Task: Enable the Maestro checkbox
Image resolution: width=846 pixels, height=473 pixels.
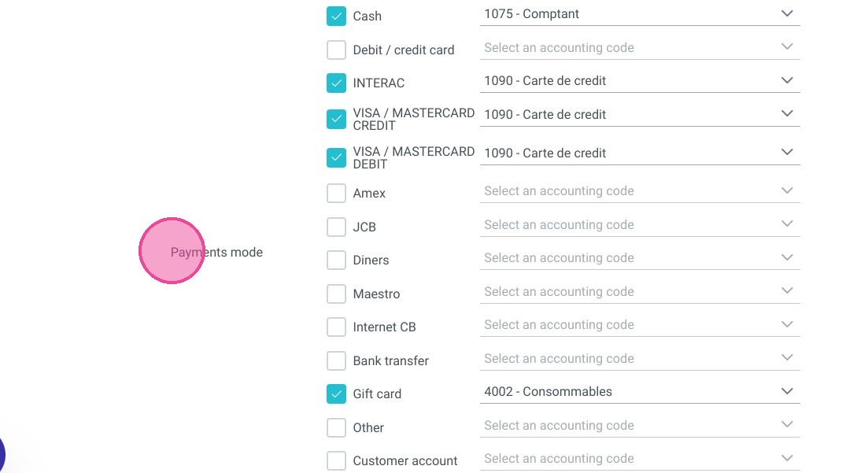Action: click(x=336, y=294)
